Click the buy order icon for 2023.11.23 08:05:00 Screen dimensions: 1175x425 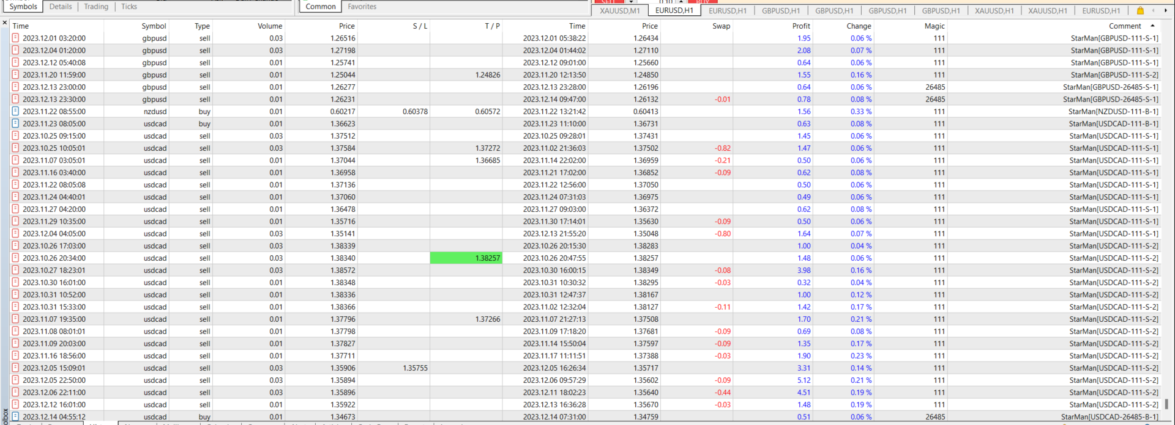point(15,123)
